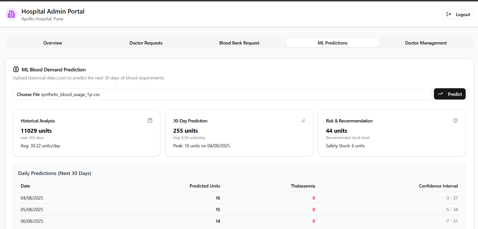The image size is (478, 229).
Task: Click Thalassemia value 0 in the 05/08/2025 row
Action: tap(314, 210)
